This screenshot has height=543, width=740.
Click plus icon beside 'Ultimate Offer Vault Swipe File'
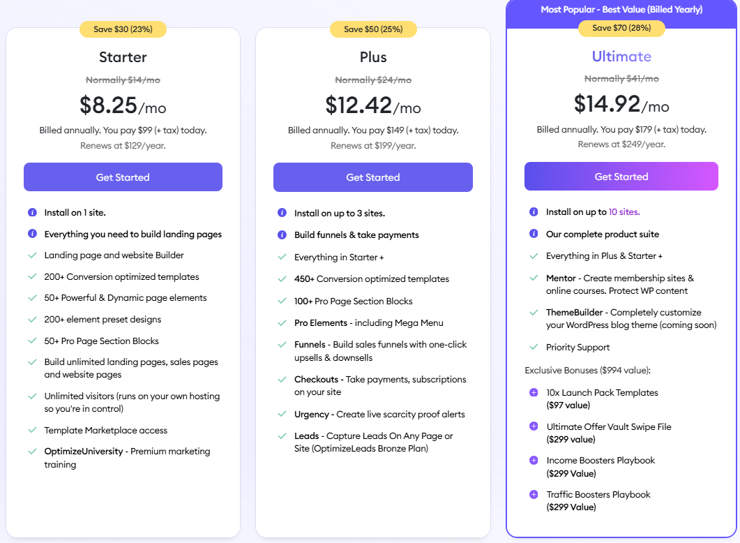pos(534,426)
